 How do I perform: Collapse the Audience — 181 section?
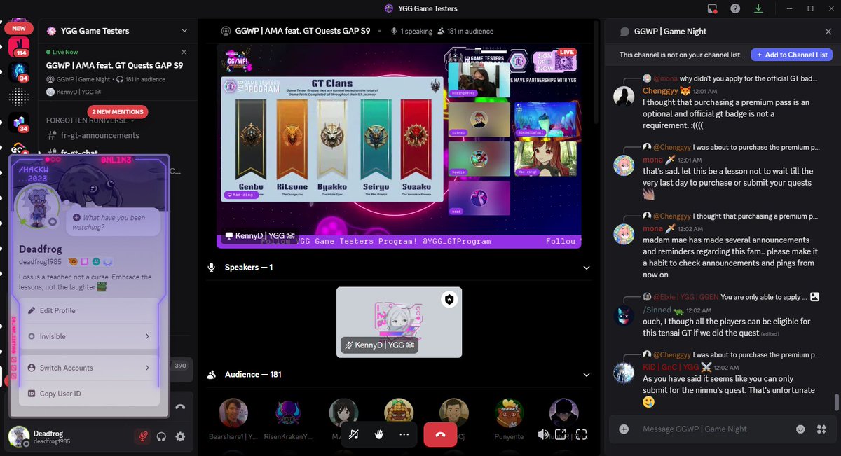587,375
